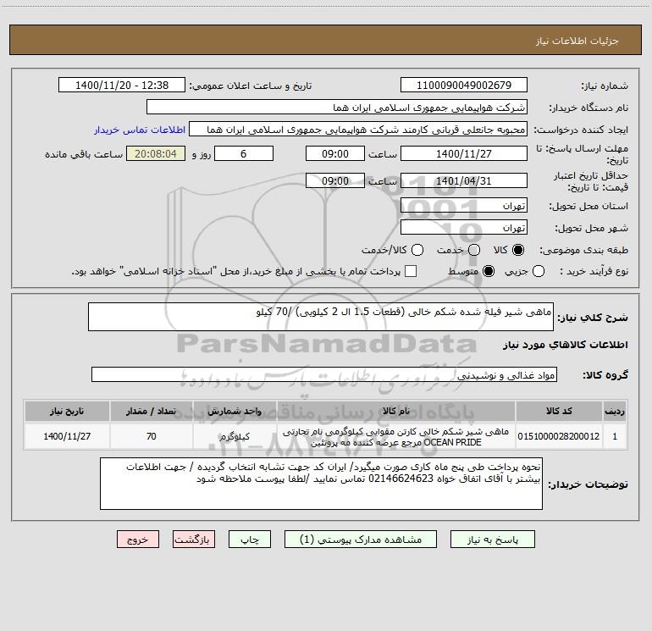The height and width of the screenshot is (631, 652).
Task: Click the delivery province field تهران
Action: click(x=464, y=206)
